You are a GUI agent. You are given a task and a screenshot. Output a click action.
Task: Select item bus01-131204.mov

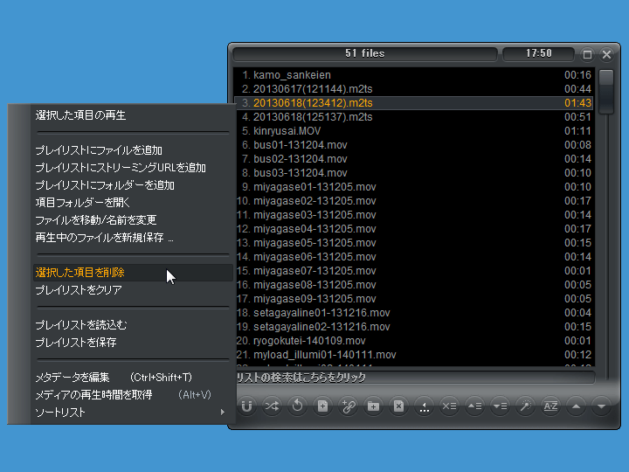[414, 145]
